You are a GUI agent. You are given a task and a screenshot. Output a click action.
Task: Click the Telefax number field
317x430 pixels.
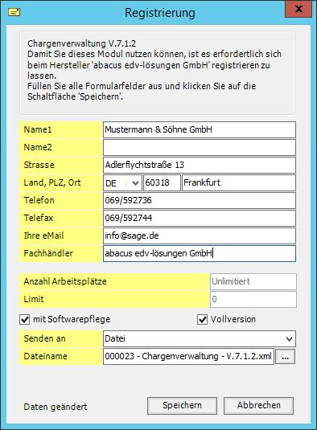(x=200, y=219)
